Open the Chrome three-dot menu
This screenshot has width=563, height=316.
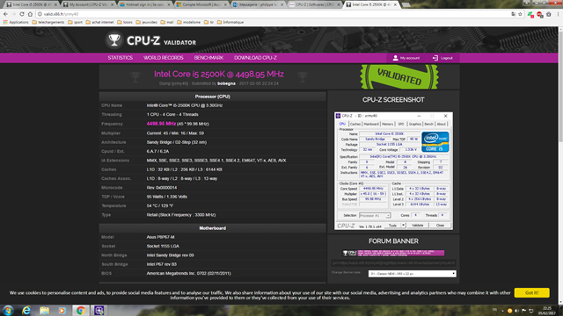(x=558, y=14)
